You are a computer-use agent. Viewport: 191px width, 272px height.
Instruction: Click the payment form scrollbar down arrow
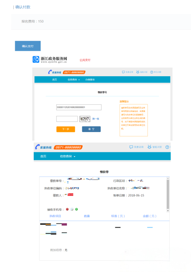pos(167,211)
